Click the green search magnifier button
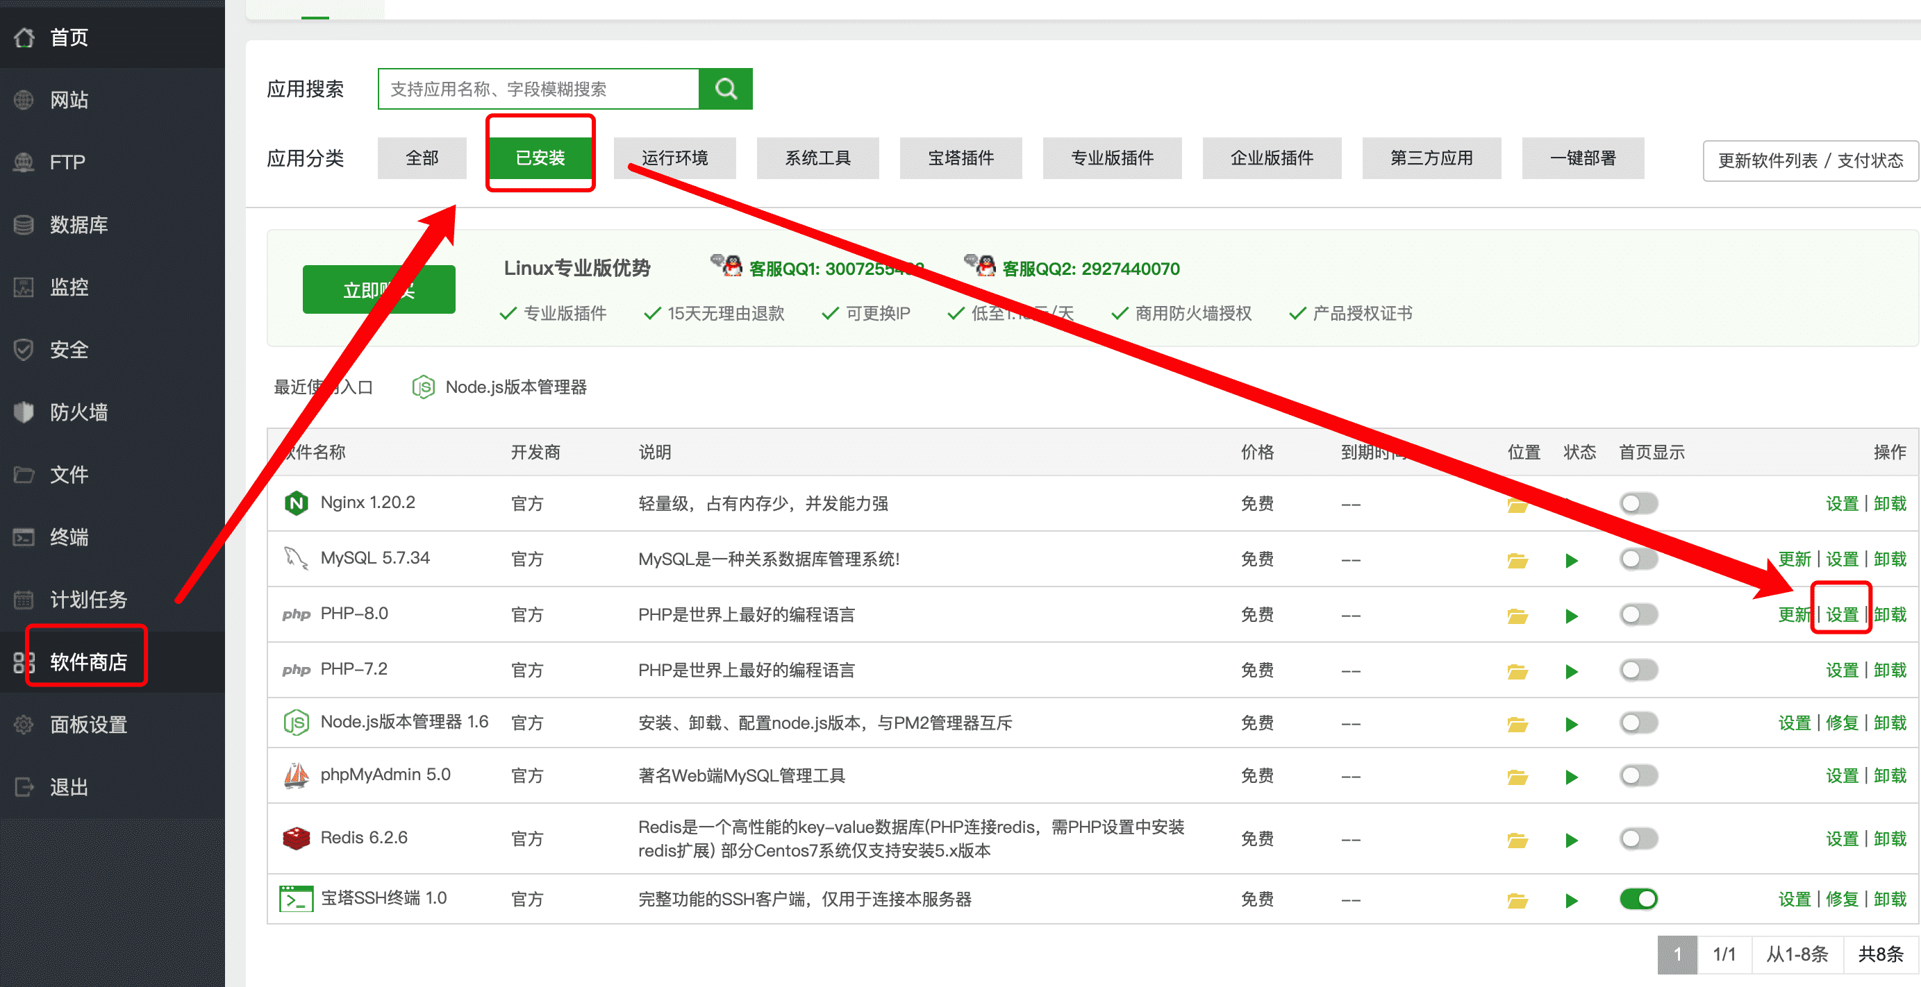The height and width of the screenshot is (987, 1921). click(x=726, y=89)
